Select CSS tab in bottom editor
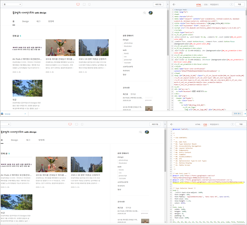 [205, 124]
